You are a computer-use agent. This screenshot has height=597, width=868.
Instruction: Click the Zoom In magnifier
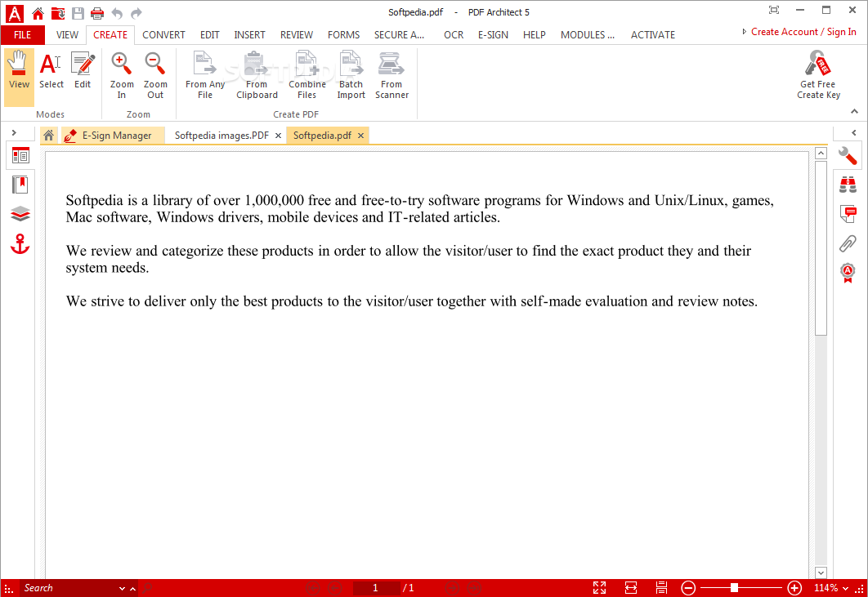tap(121, 76)
